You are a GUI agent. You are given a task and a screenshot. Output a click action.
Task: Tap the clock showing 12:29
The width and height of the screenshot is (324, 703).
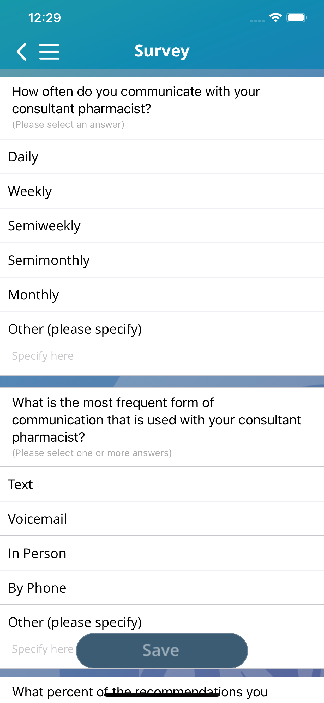pos(44,18)
